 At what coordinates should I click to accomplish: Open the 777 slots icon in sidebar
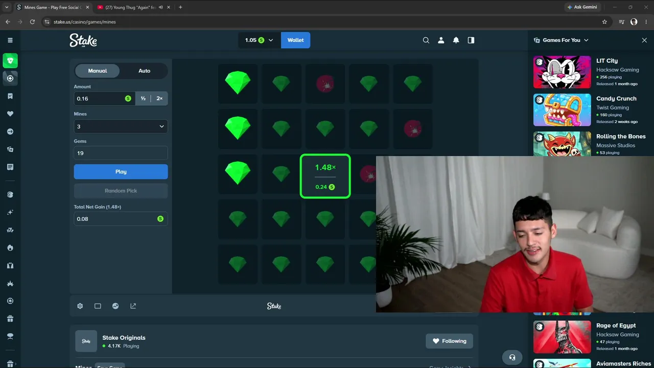point(10,230)
